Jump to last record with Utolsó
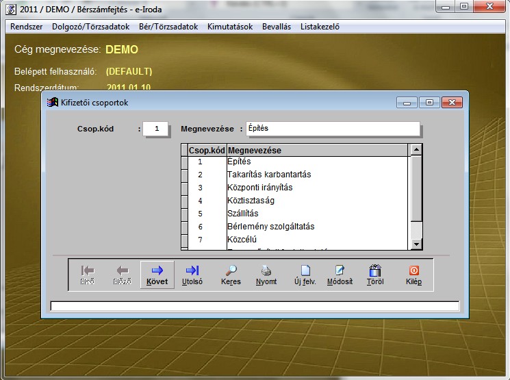Viewport: 510px width, 380px height. click(192, 275)
